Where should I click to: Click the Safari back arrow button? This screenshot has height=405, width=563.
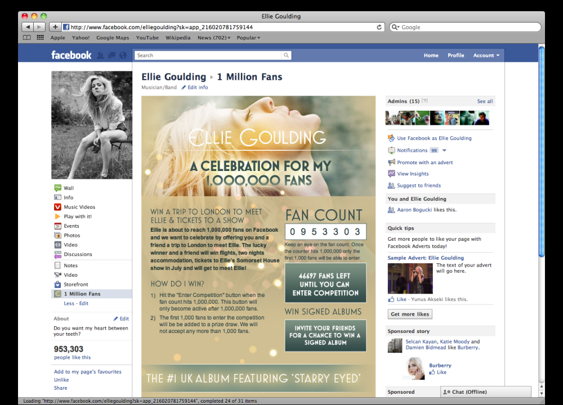(x=28, y=27)
